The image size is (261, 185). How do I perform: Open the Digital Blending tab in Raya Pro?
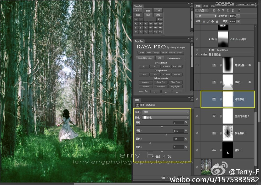pyautogui.click(x=145, y=58)
